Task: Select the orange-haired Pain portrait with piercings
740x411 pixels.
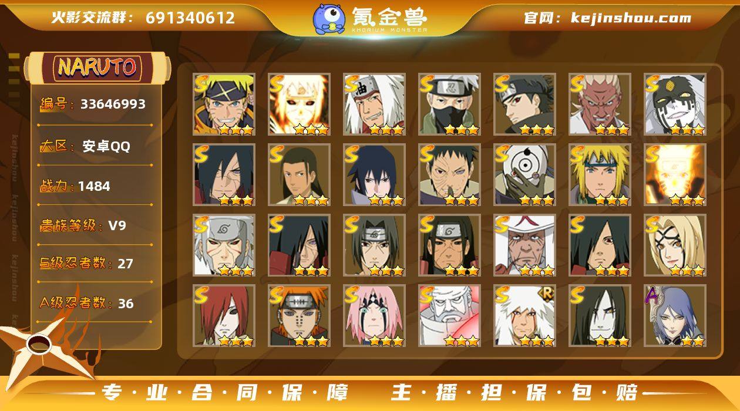Action: (299, 316)
